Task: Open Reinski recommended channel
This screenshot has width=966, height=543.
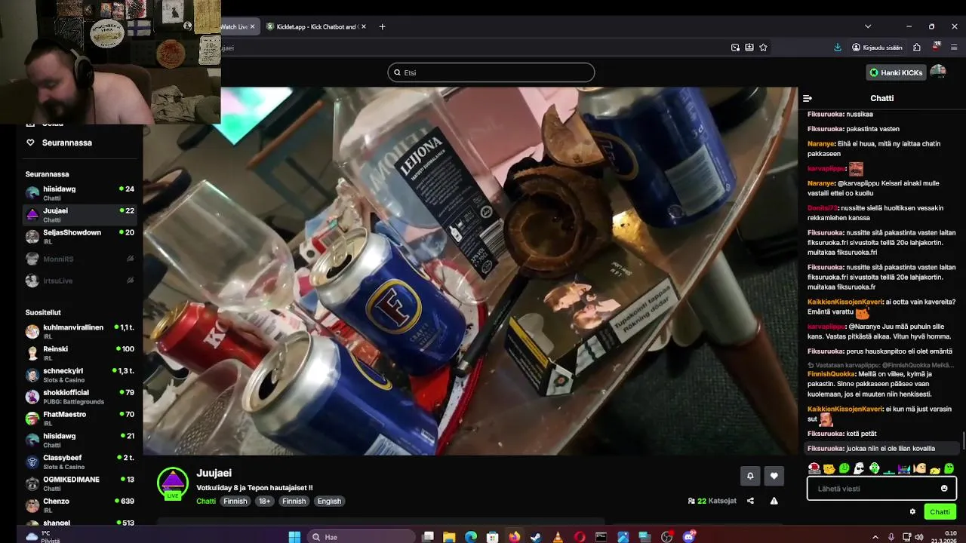Action: (x=80, y=353)
